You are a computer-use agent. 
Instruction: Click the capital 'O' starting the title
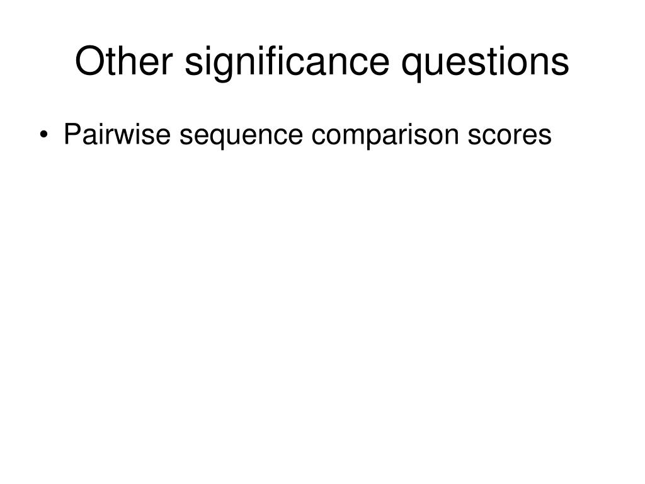click(89, 61)
